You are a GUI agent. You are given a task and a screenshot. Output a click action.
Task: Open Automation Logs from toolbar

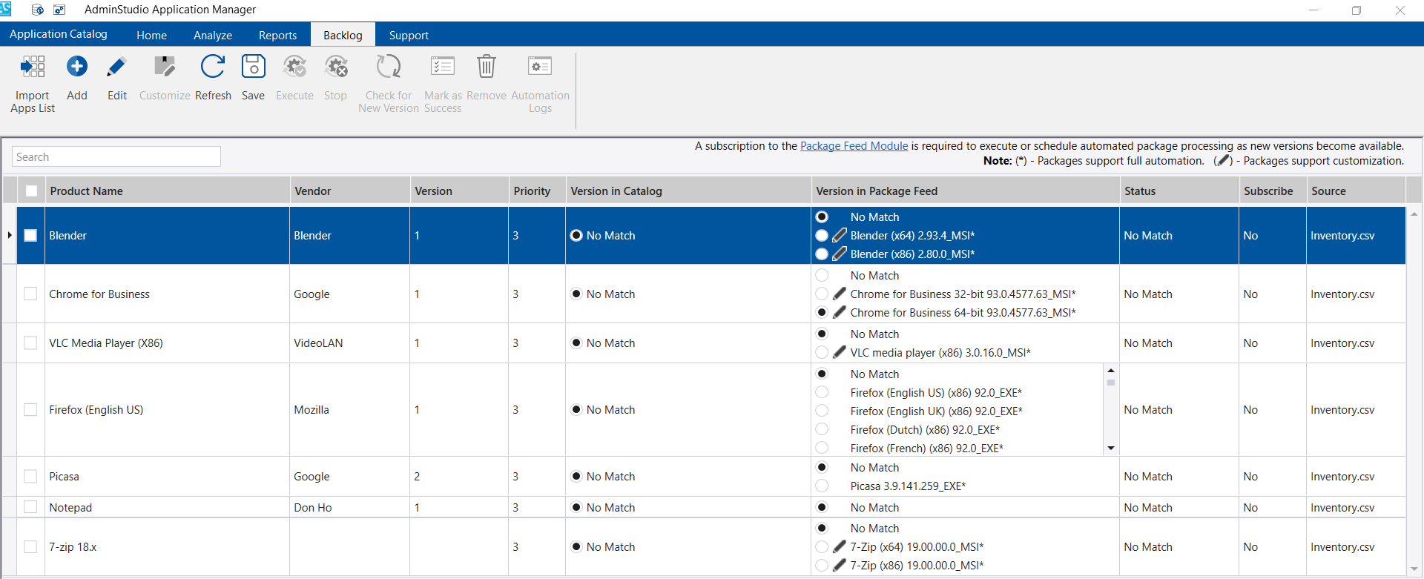540,67
